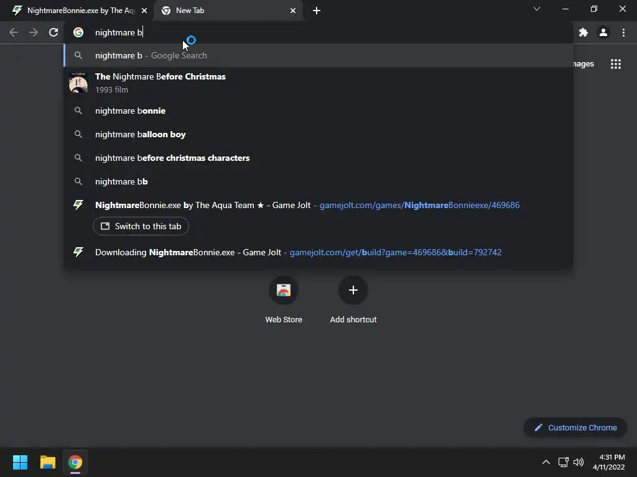This screenshot has width=637, height=477.
Task: Choose The Nightmare Before Christmas suggestion
Action: tap(318, 83)
